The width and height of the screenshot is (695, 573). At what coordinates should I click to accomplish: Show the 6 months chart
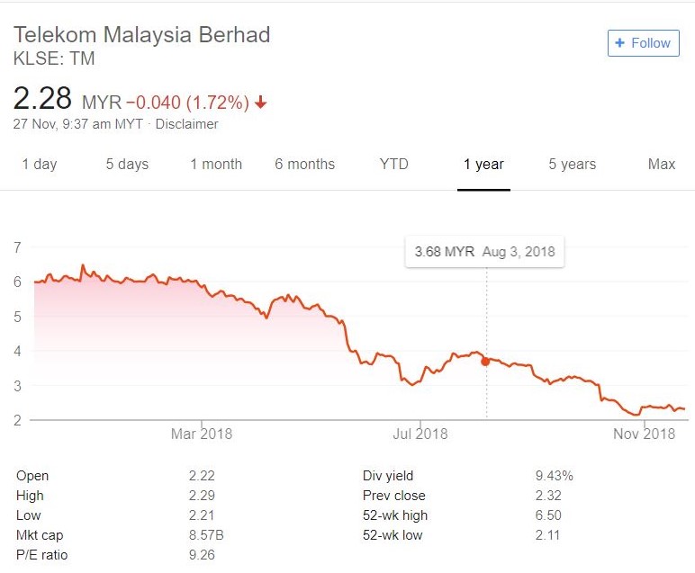(x=304, y=164)
